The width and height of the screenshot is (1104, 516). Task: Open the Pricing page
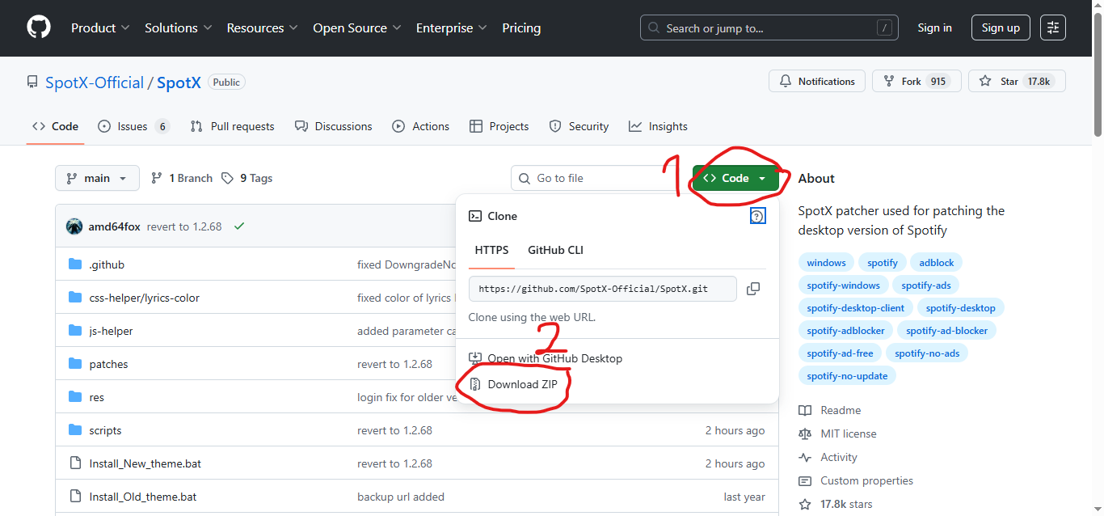(521, 27)
